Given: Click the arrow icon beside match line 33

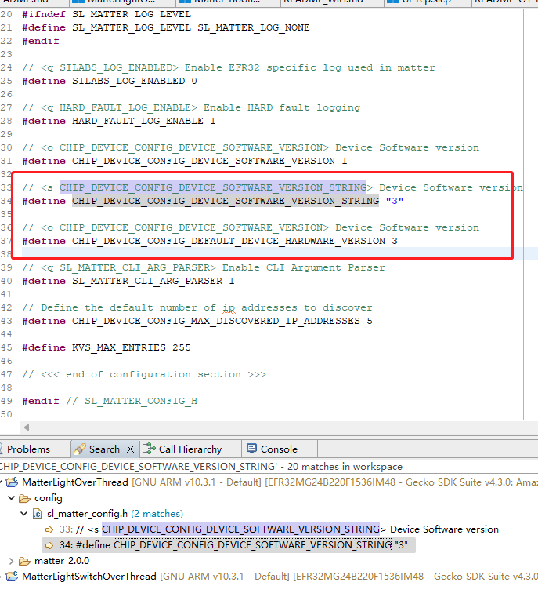Looking at the screenshot, I should (49, 529).
